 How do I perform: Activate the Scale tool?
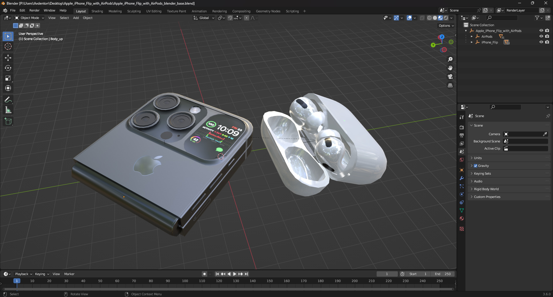click(8, 78)
